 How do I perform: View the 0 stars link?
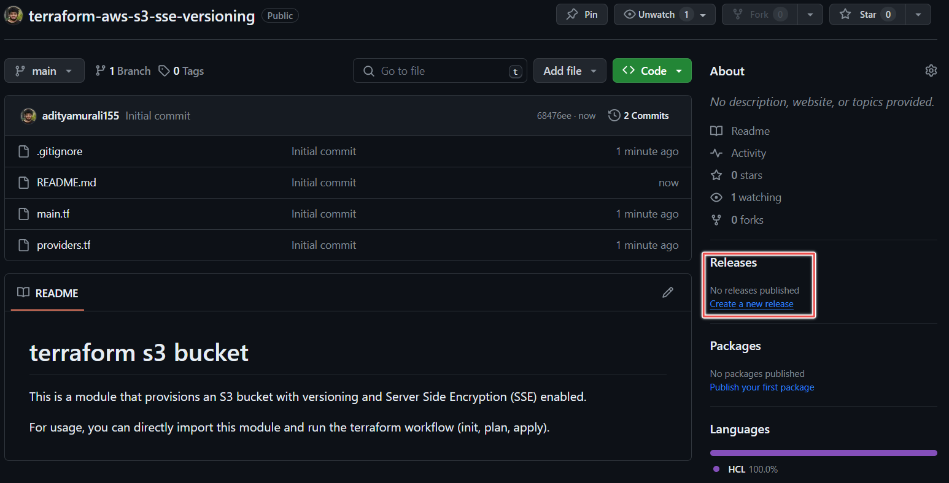[x=737, y=175]
